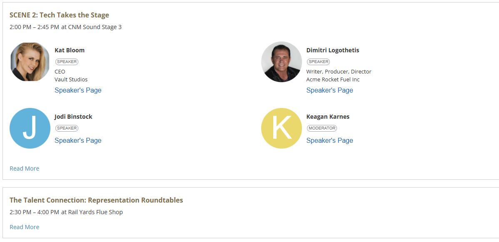Viewport: 499px width, 242px height.
Task: Click the MODERATOR badge under Keagan Karnes
Action: coord(322,128)
